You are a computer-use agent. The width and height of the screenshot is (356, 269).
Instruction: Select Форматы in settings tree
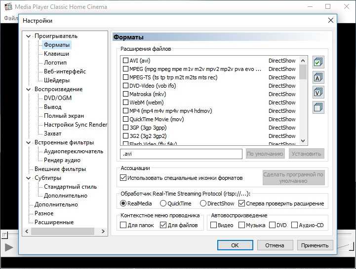57,45
